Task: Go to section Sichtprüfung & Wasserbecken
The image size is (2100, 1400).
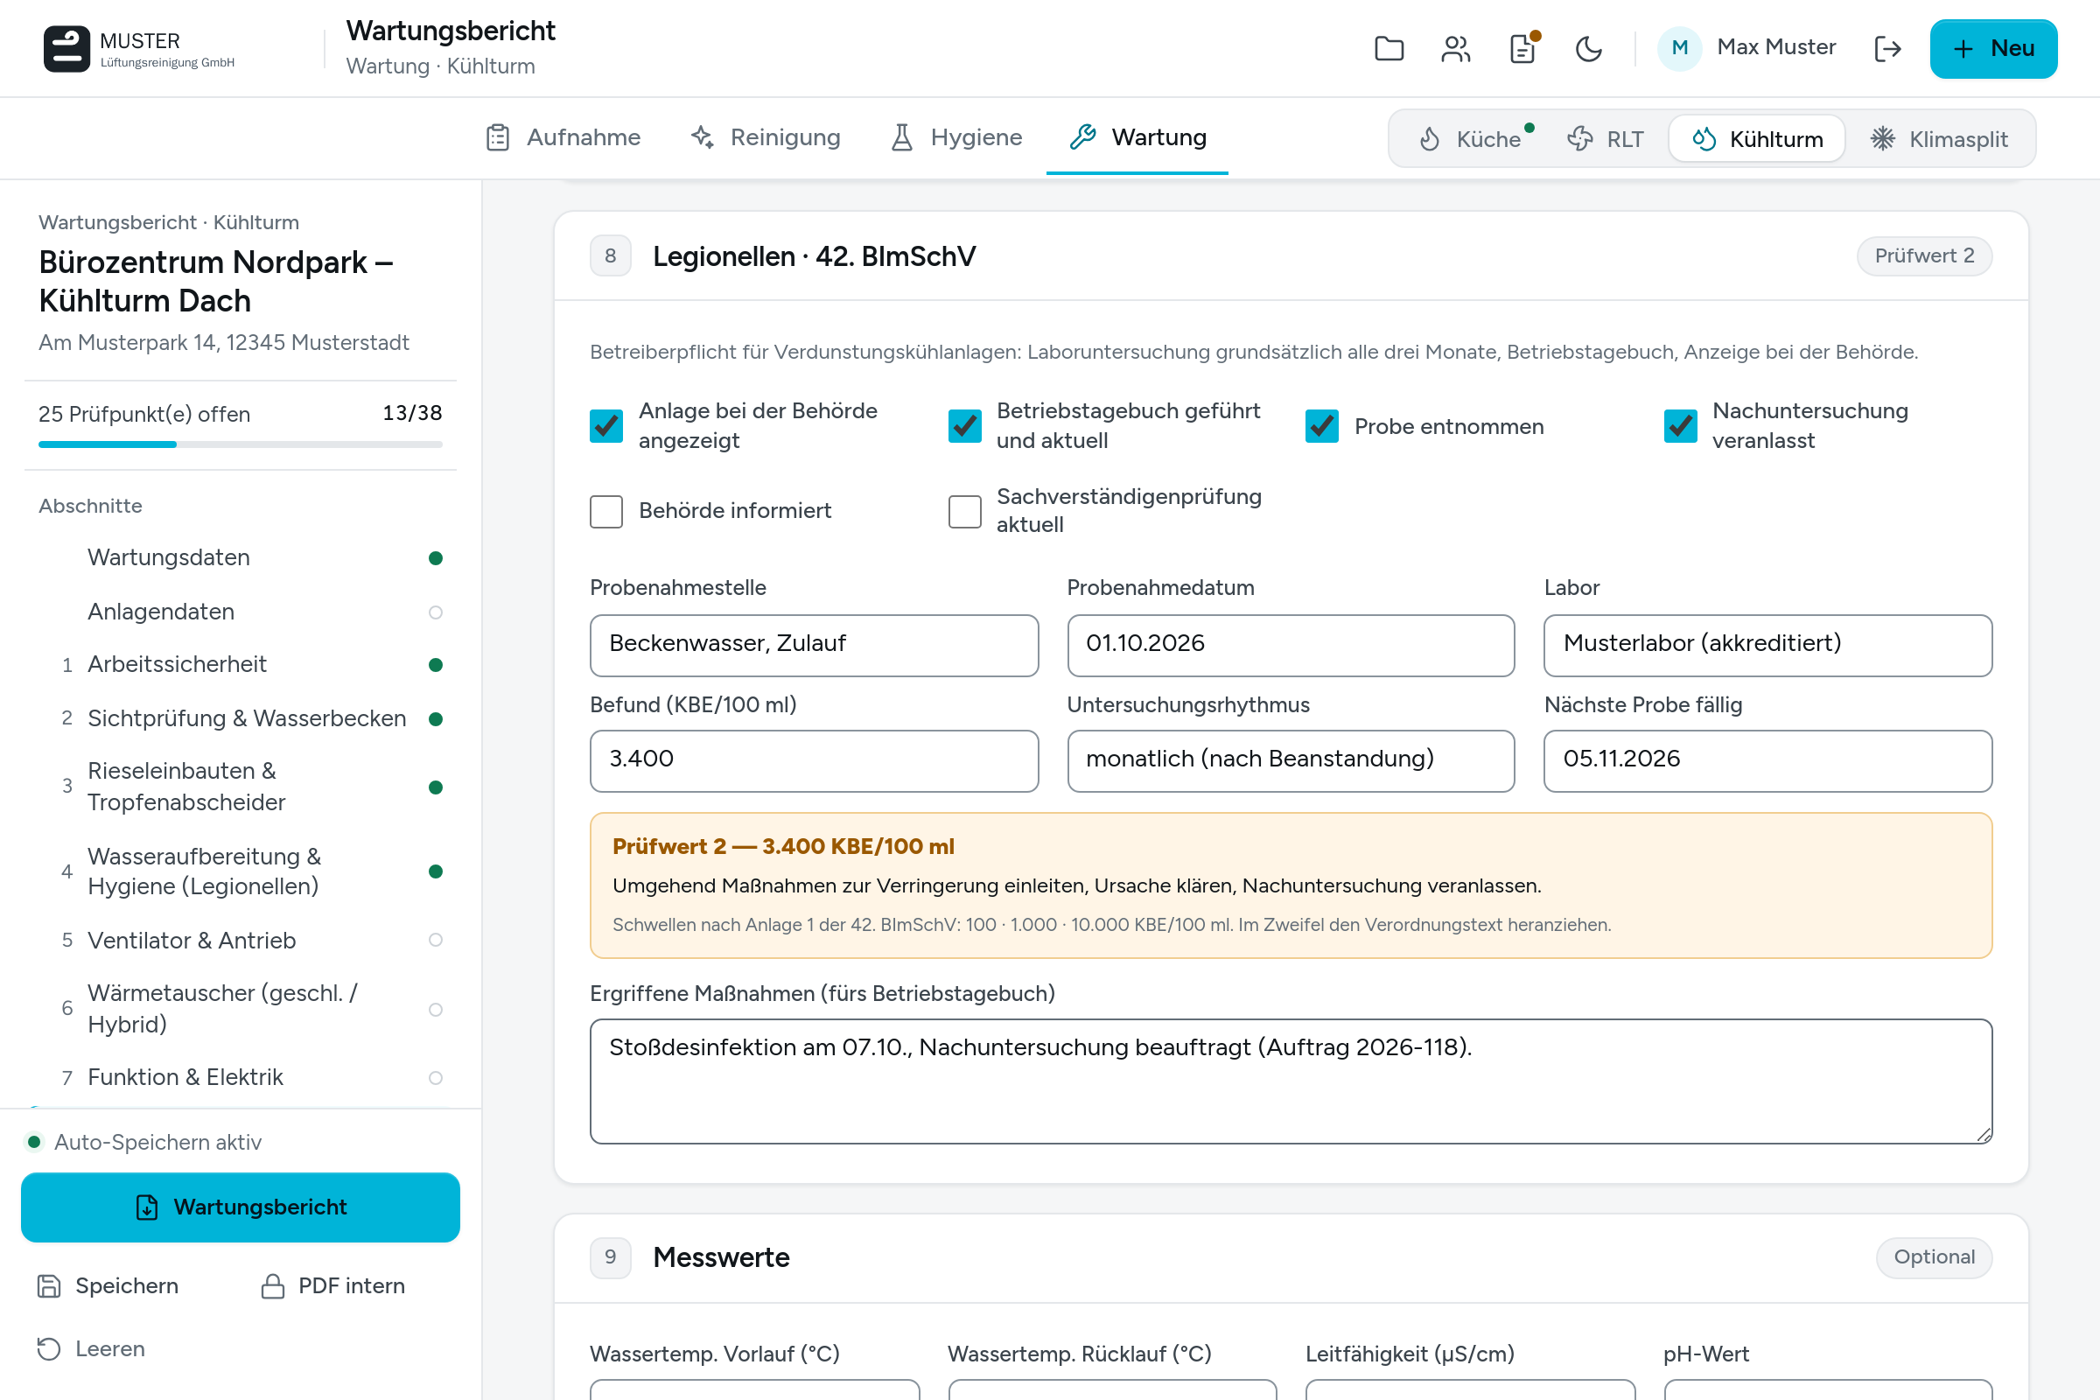Action: (x=240, y=718)
